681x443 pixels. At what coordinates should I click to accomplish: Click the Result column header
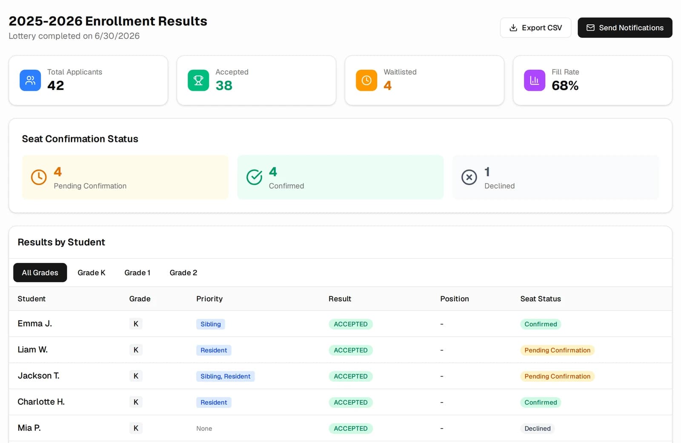340,299
